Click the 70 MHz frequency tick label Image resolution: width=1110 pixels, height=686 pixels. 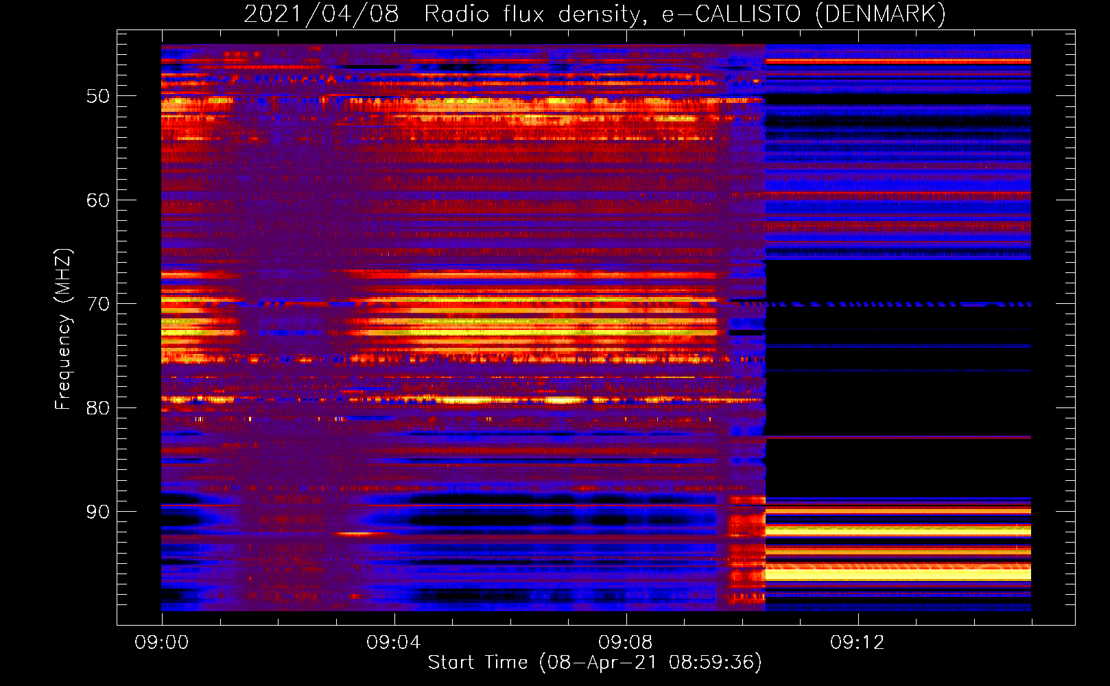98,304
